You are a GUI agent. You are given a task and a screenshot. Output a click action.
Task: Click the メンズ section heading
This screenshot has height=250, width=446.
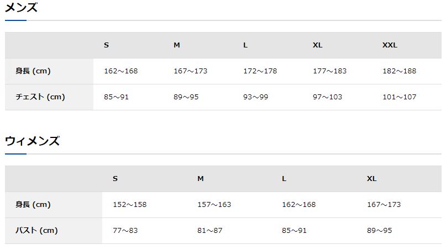tap(22, 8)
